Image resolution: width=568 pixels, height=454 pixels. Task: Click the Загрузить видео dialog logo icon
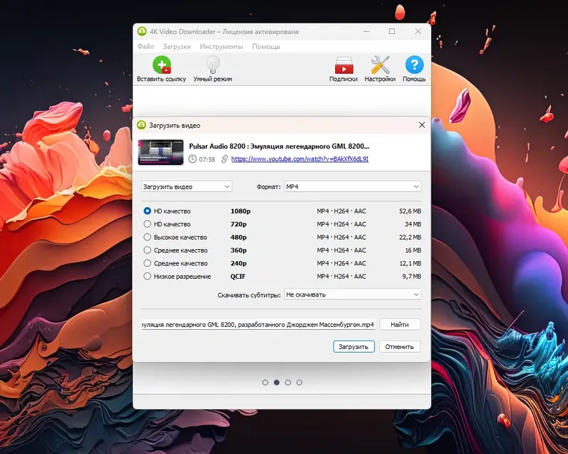click(141, 126)
